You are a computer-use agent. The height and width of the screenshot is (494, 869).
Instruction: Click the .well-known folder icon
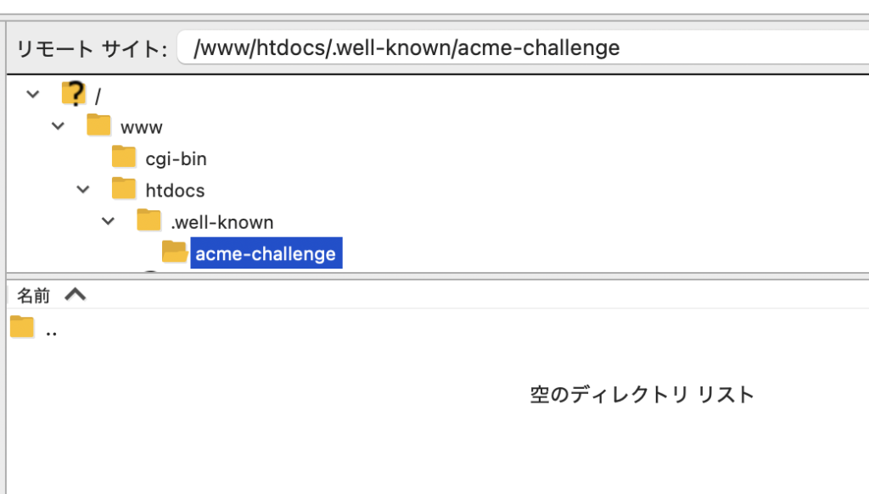149,221
